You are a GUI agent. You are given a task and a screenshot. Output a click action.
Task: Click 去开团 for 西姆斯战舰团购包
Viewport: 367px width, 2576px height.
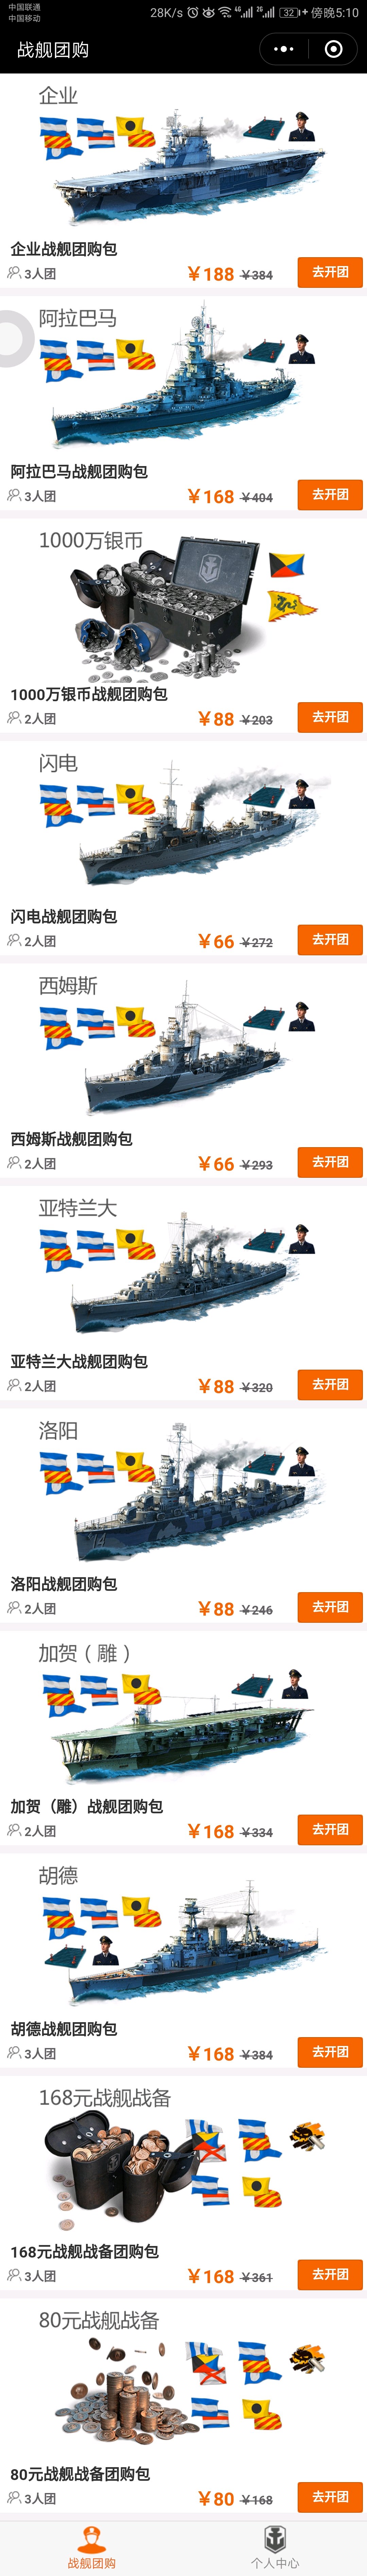[330, 1162]
